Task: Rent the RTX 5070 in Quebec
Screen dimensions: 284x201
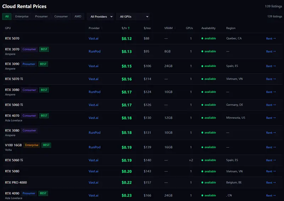Action: click(271, 38)
